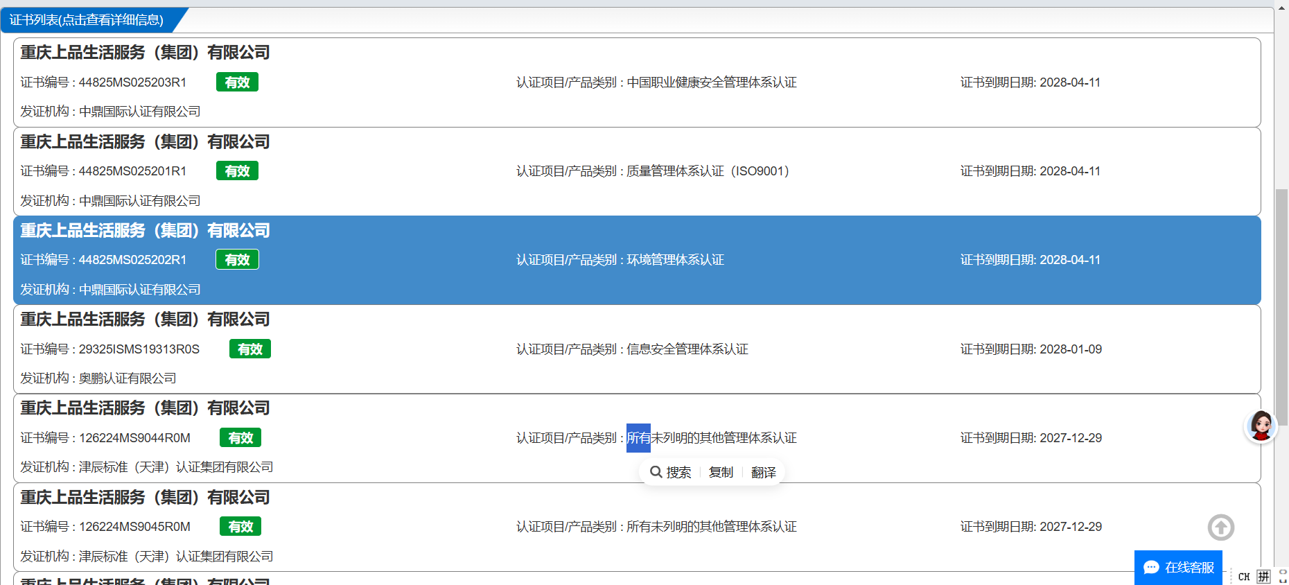Image resolution: width=1289 pixels, height=585 pixels.
Task: Click issuer 津辰标准（天津）认证集团有限公司 under certificate 126224MS9044R0M
Action: pos(176,467)
